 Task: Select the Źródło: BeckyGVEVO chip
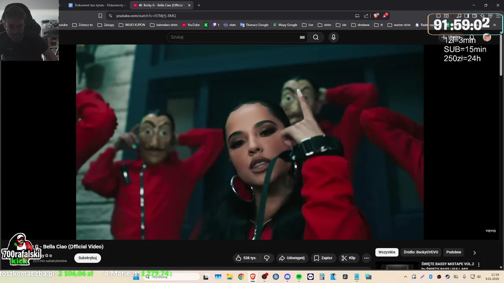coord(421,252)
